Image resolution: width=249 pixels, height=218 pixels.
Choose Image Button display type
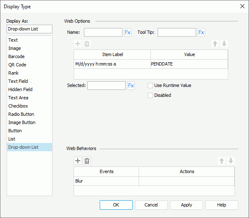[x=29, y=122]
